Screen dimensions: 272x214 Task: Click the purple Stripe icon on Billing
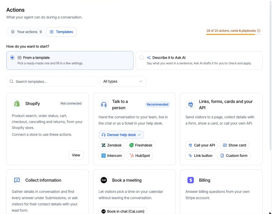tap(191, 180)
